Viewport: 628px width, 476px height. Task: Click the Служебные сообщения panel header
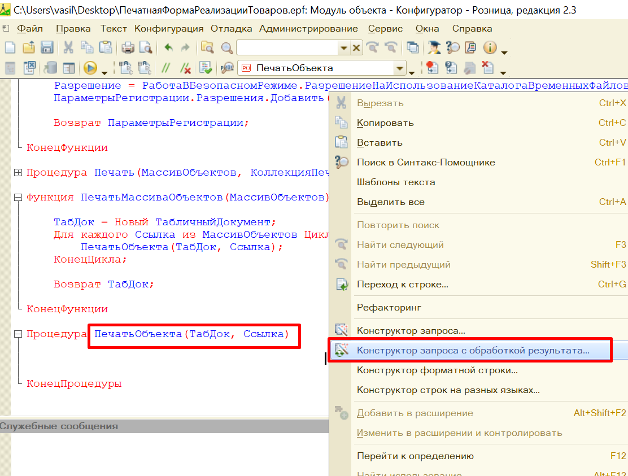(164, 426)
